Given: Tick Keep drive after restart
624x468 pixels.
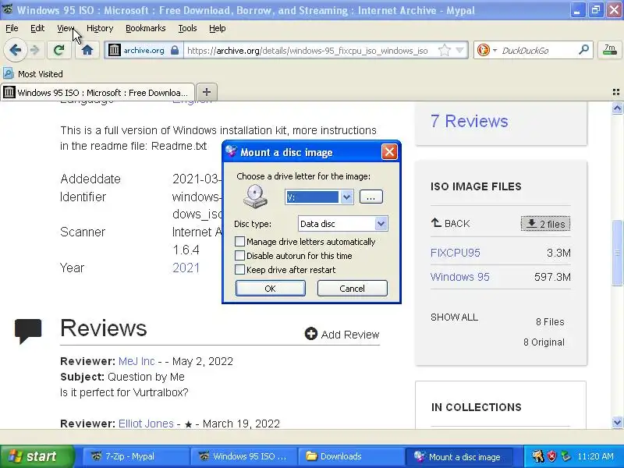Looking at the screenshot, I should 239,269.
